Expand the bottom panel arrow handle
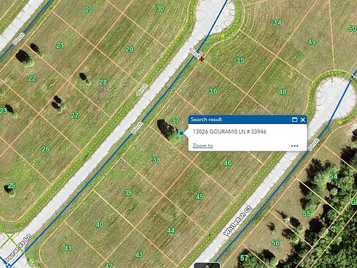This screenshot has height=268, width=357. click(x=207, y=266)
